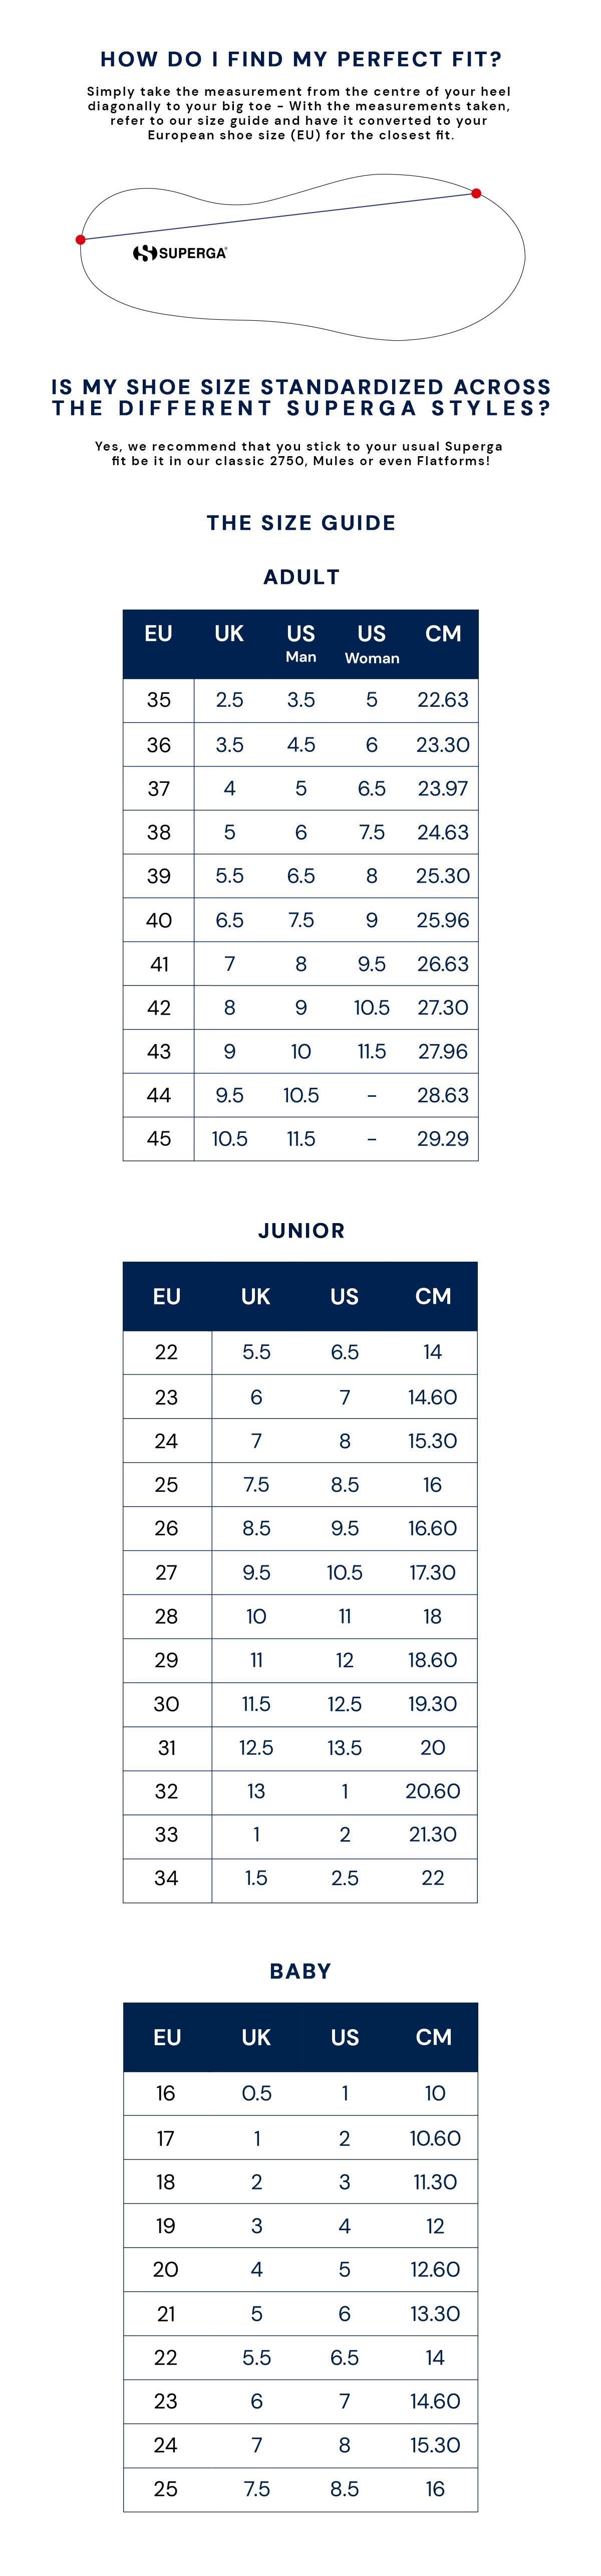This screenshot has width=601, height=2576.
Task: Click the red heel dot on the foot diagram
Action: point(81,240)
